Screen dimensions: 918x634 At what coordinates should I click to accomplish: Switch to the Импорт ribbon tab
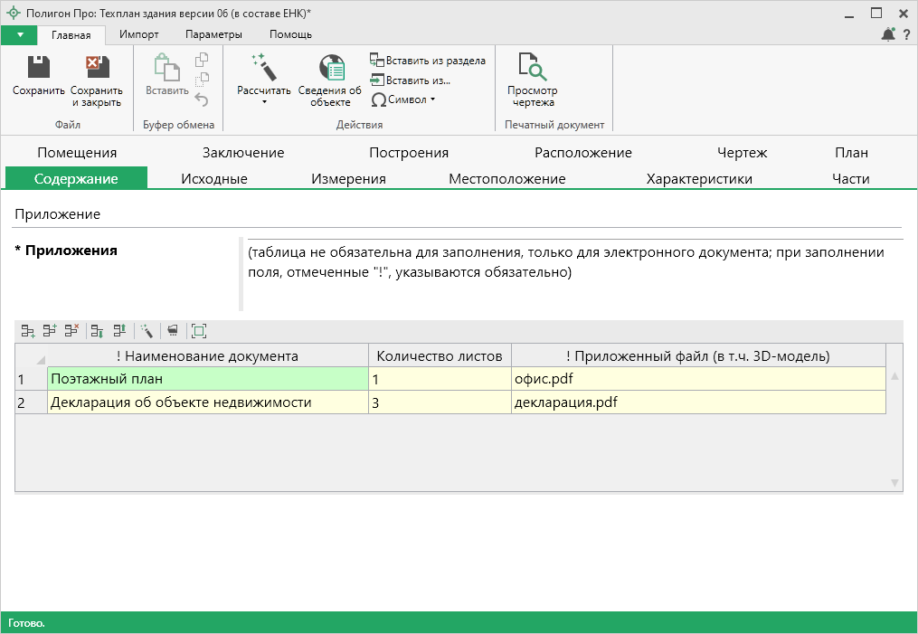138,34
